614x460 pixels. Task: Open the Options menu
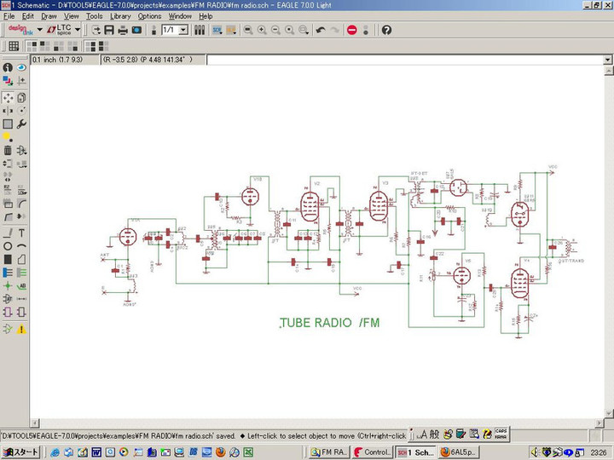tap(149, 16)
